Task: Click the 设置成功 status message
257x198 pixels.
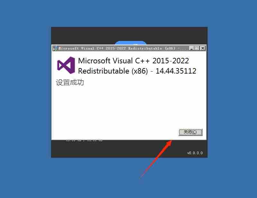Action: 70,83
